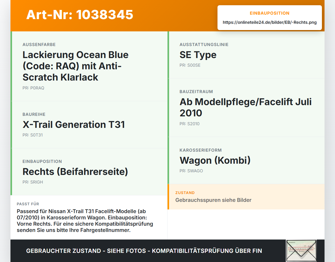Image resolution: width=335 pixels, height=262 pixels.
Task: Select Gebrauchsspuren siehe Bilder text
Action: (213, 200)
